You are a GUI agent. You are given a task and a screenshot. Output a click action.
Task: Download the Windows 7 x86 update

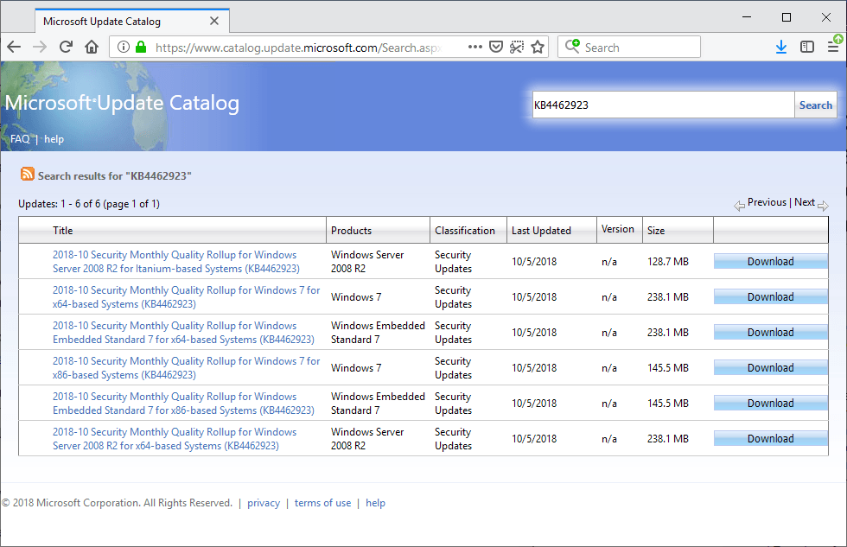click(x=770, y=368)
